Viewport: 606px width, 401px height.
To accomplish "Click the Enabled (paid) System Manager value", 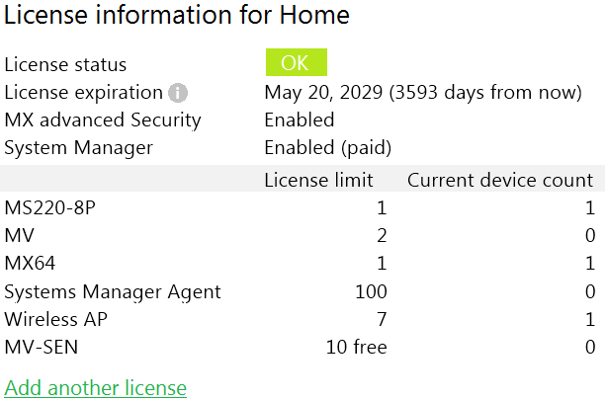I will point(328,148).
